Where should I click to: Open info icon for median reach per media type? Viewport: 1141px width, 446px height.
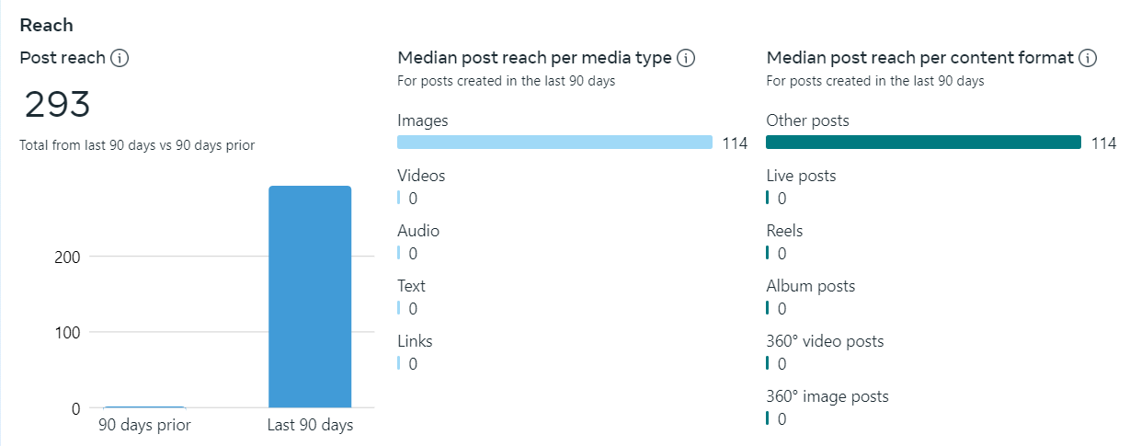pos(686,58)
